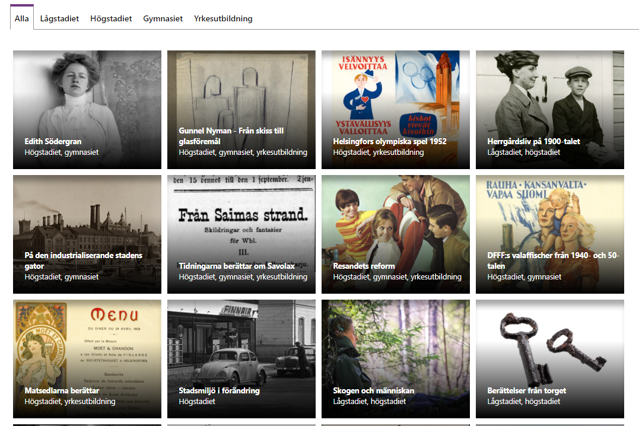Click the title text 'Edith Södergran'
The height and width of the screenshot is (426, 639).
(53, 141)
